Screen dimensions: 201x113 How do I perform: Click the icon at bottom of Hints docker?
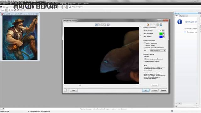point(177,106)
